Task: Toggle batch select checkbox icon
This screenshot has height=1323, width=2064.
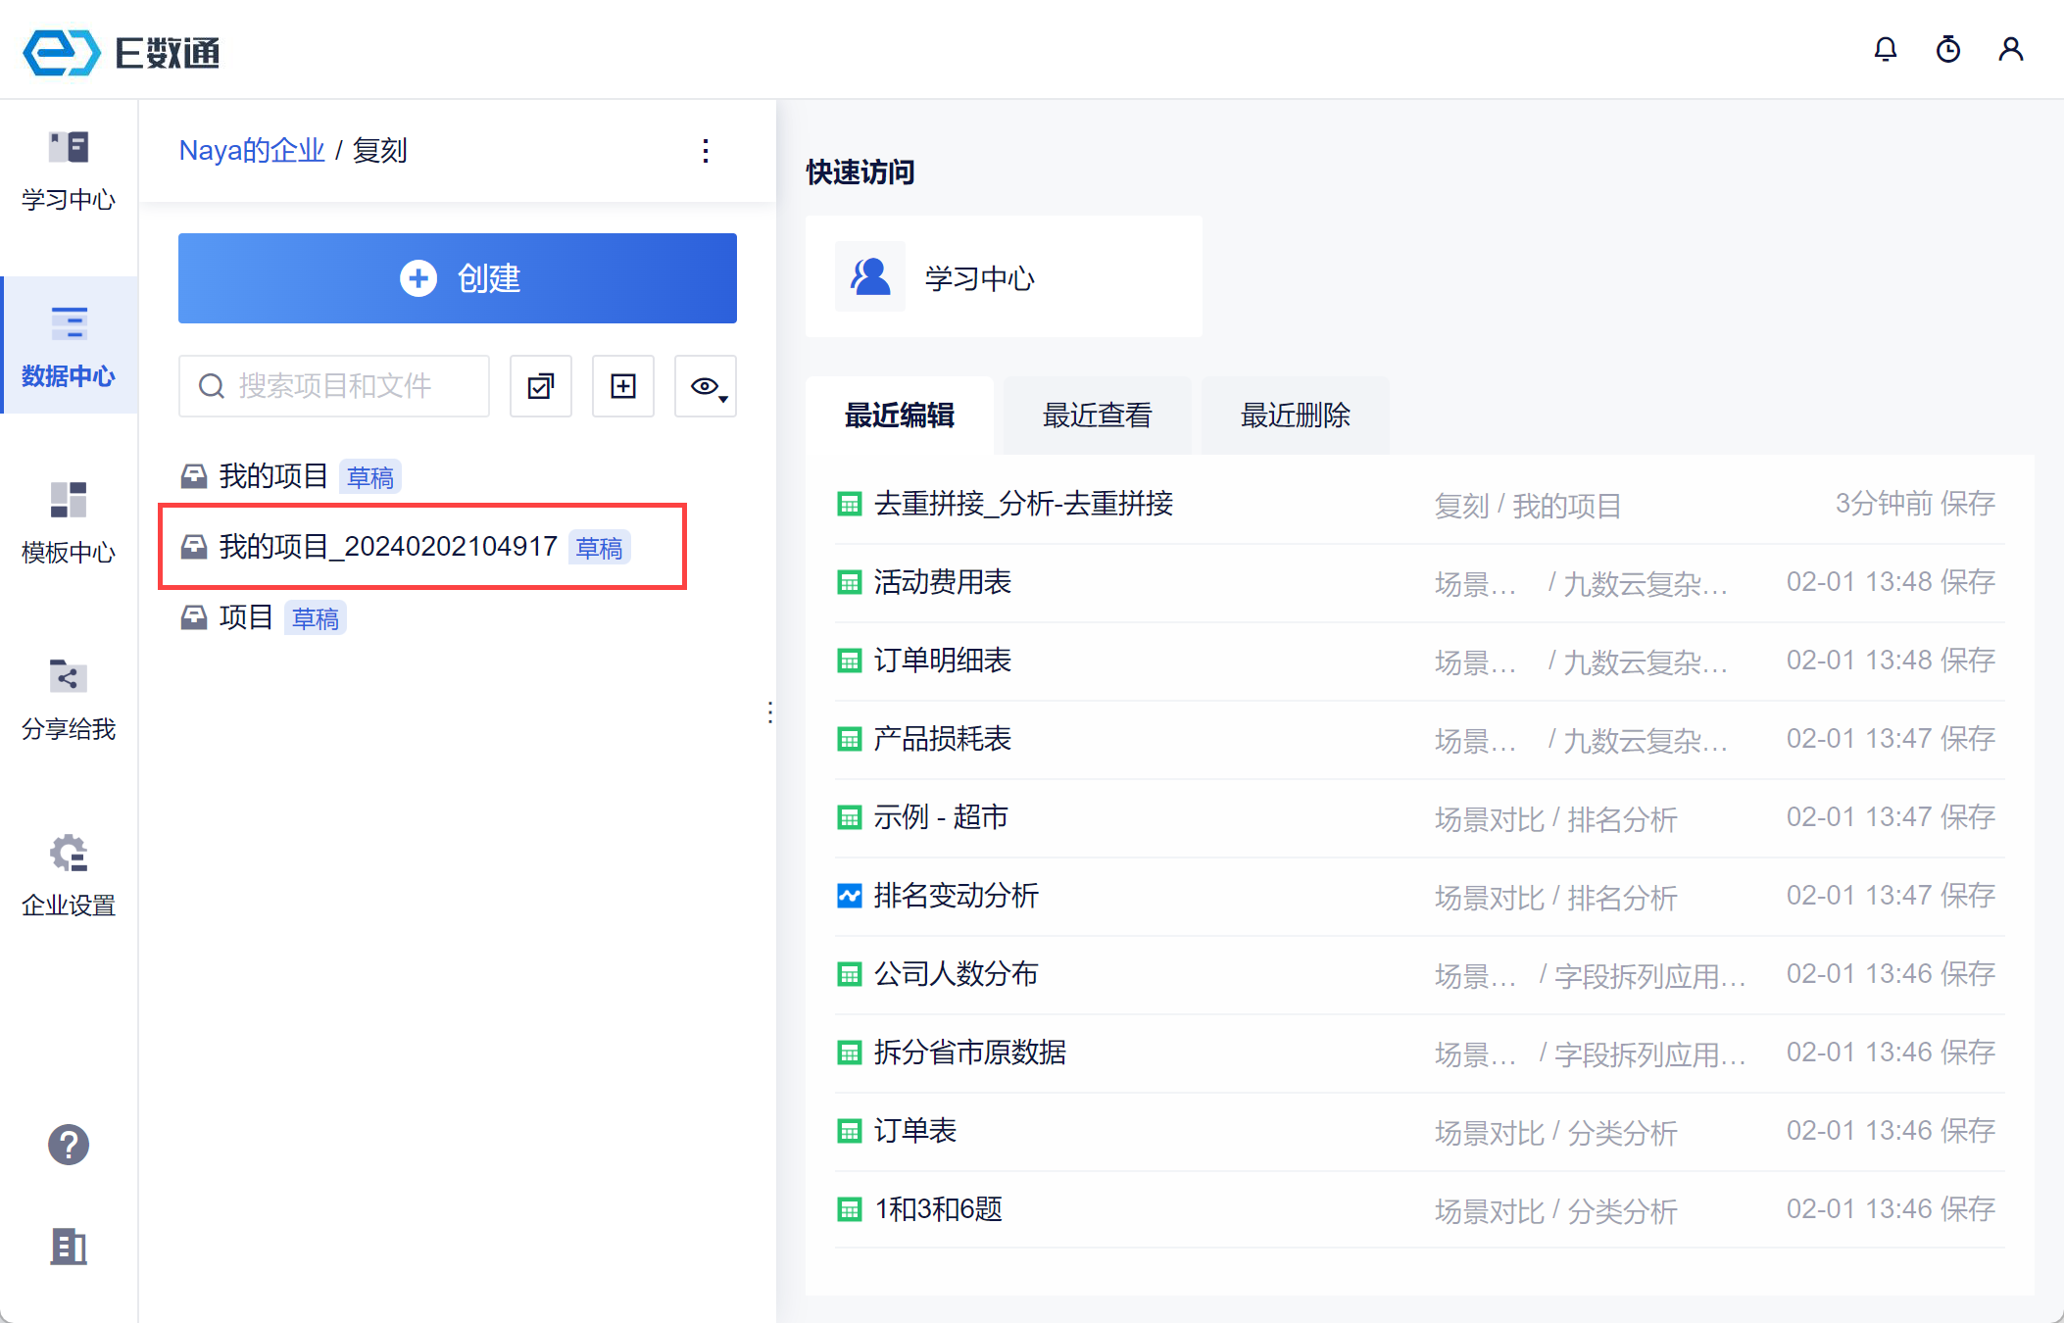Action: [541, 386]
